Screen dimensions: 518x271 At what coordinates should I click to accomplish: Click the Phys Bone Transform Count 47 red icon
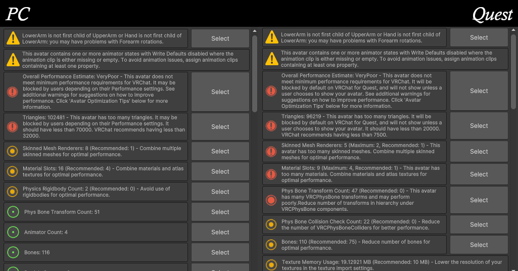coord(271,200)
